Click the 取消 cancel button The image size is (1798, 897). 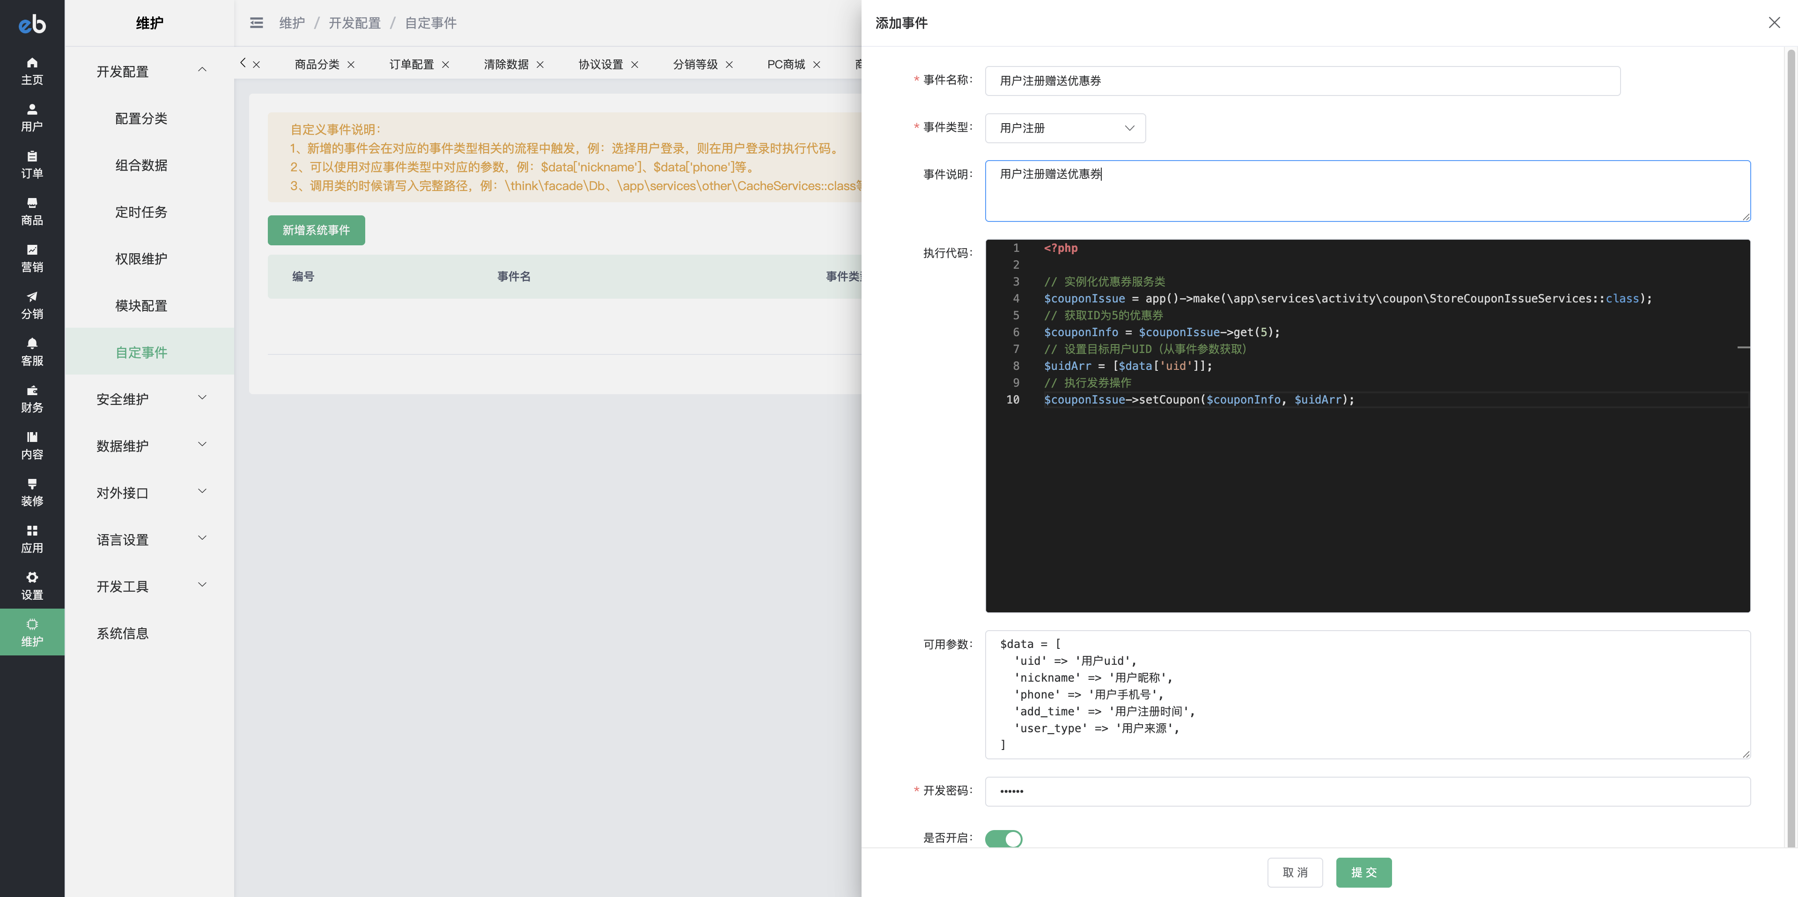click(x=1295, y=872)
